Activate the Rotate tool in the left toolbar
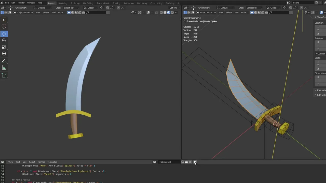 (x=4, y=40)
